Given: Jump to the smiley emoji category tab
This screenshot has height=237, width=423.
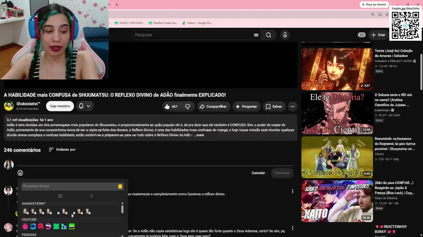Looking at the screenshot, I should coord(60,196).
